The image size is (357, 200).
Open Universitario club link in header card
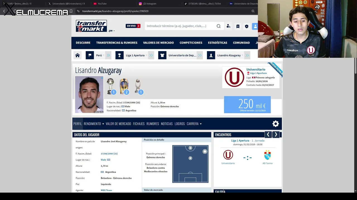coord(256,69)
